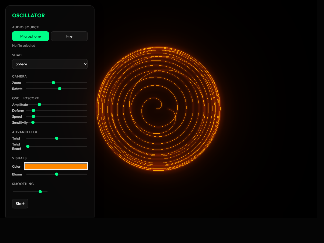Click the No file selected label

coord(23,45)
